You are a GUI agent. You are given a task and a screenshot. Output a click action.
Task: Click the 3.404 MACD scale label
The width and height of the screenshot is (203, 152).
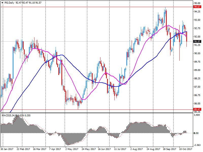[x=197, y=115]
